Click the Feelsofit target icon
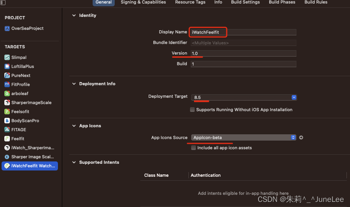 pyautogui.click(x=7, y=112)
